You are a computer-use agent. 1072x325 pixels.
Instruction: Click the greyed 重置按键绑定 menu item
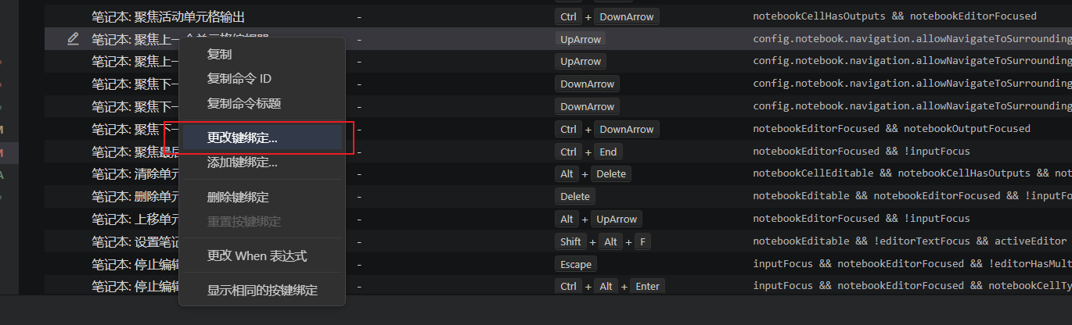(x=244, y=222)
